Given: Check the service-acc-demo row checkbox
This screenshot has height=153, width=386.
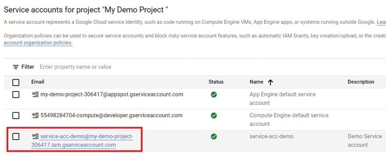Looking at the screenshot, I should point(16,136).
